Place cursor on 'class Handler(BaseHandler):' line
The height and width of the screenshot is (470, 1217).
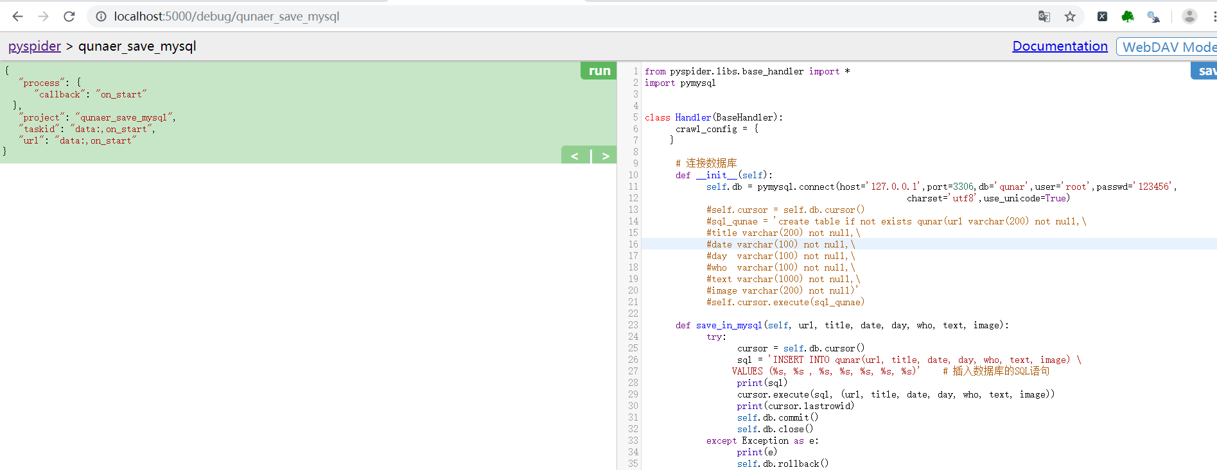pos(714,117)
